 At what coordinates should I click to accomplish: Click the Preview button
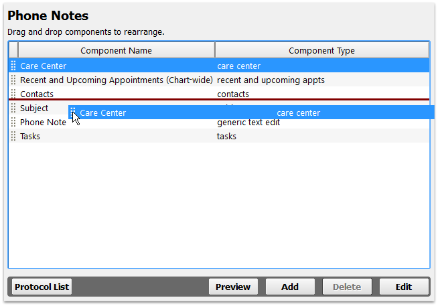233,287
